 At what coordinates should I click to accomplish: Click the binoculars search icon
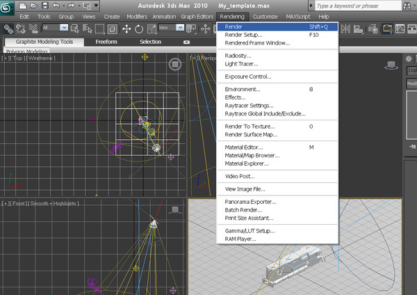point(407,6)
